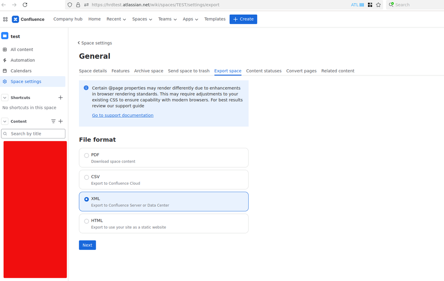Open the Spaces dropdown menu

click(x=142, y=19)
